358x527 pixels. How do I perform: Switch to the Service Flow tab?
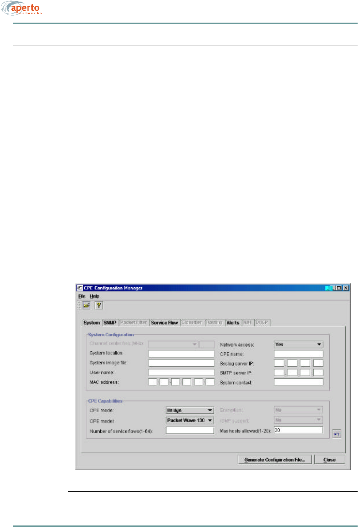pos(165,323)
